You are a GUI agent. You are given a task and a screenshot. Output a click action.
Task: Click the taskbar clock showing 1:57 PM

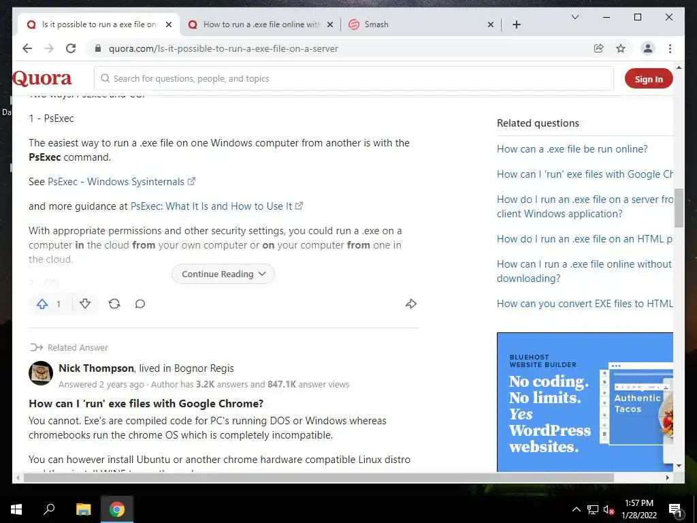click(x=638, y=509)
